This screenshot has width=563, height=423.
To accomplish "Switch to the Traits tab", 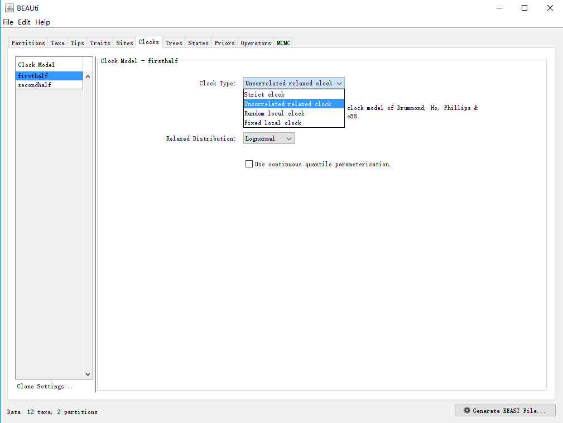I will coord(100,43).
